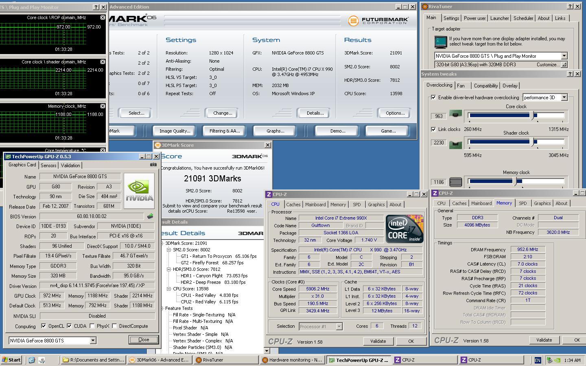Open the Power user tab in RivaTuner
586x366 pixels.
tap(474, 18)
